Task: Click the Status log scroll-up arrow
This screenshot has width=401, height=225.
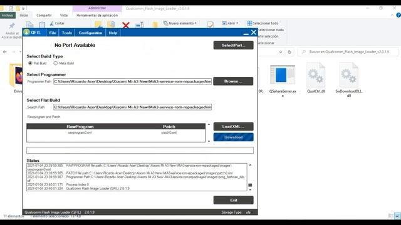Action: [x=250, y=165]
